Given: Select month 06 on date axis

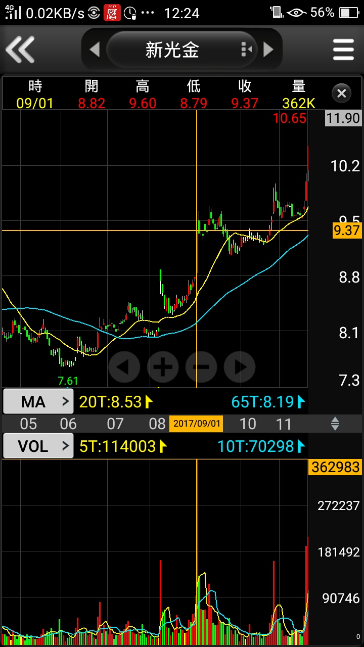Looking at the screenshot, I should click(68, 424).
